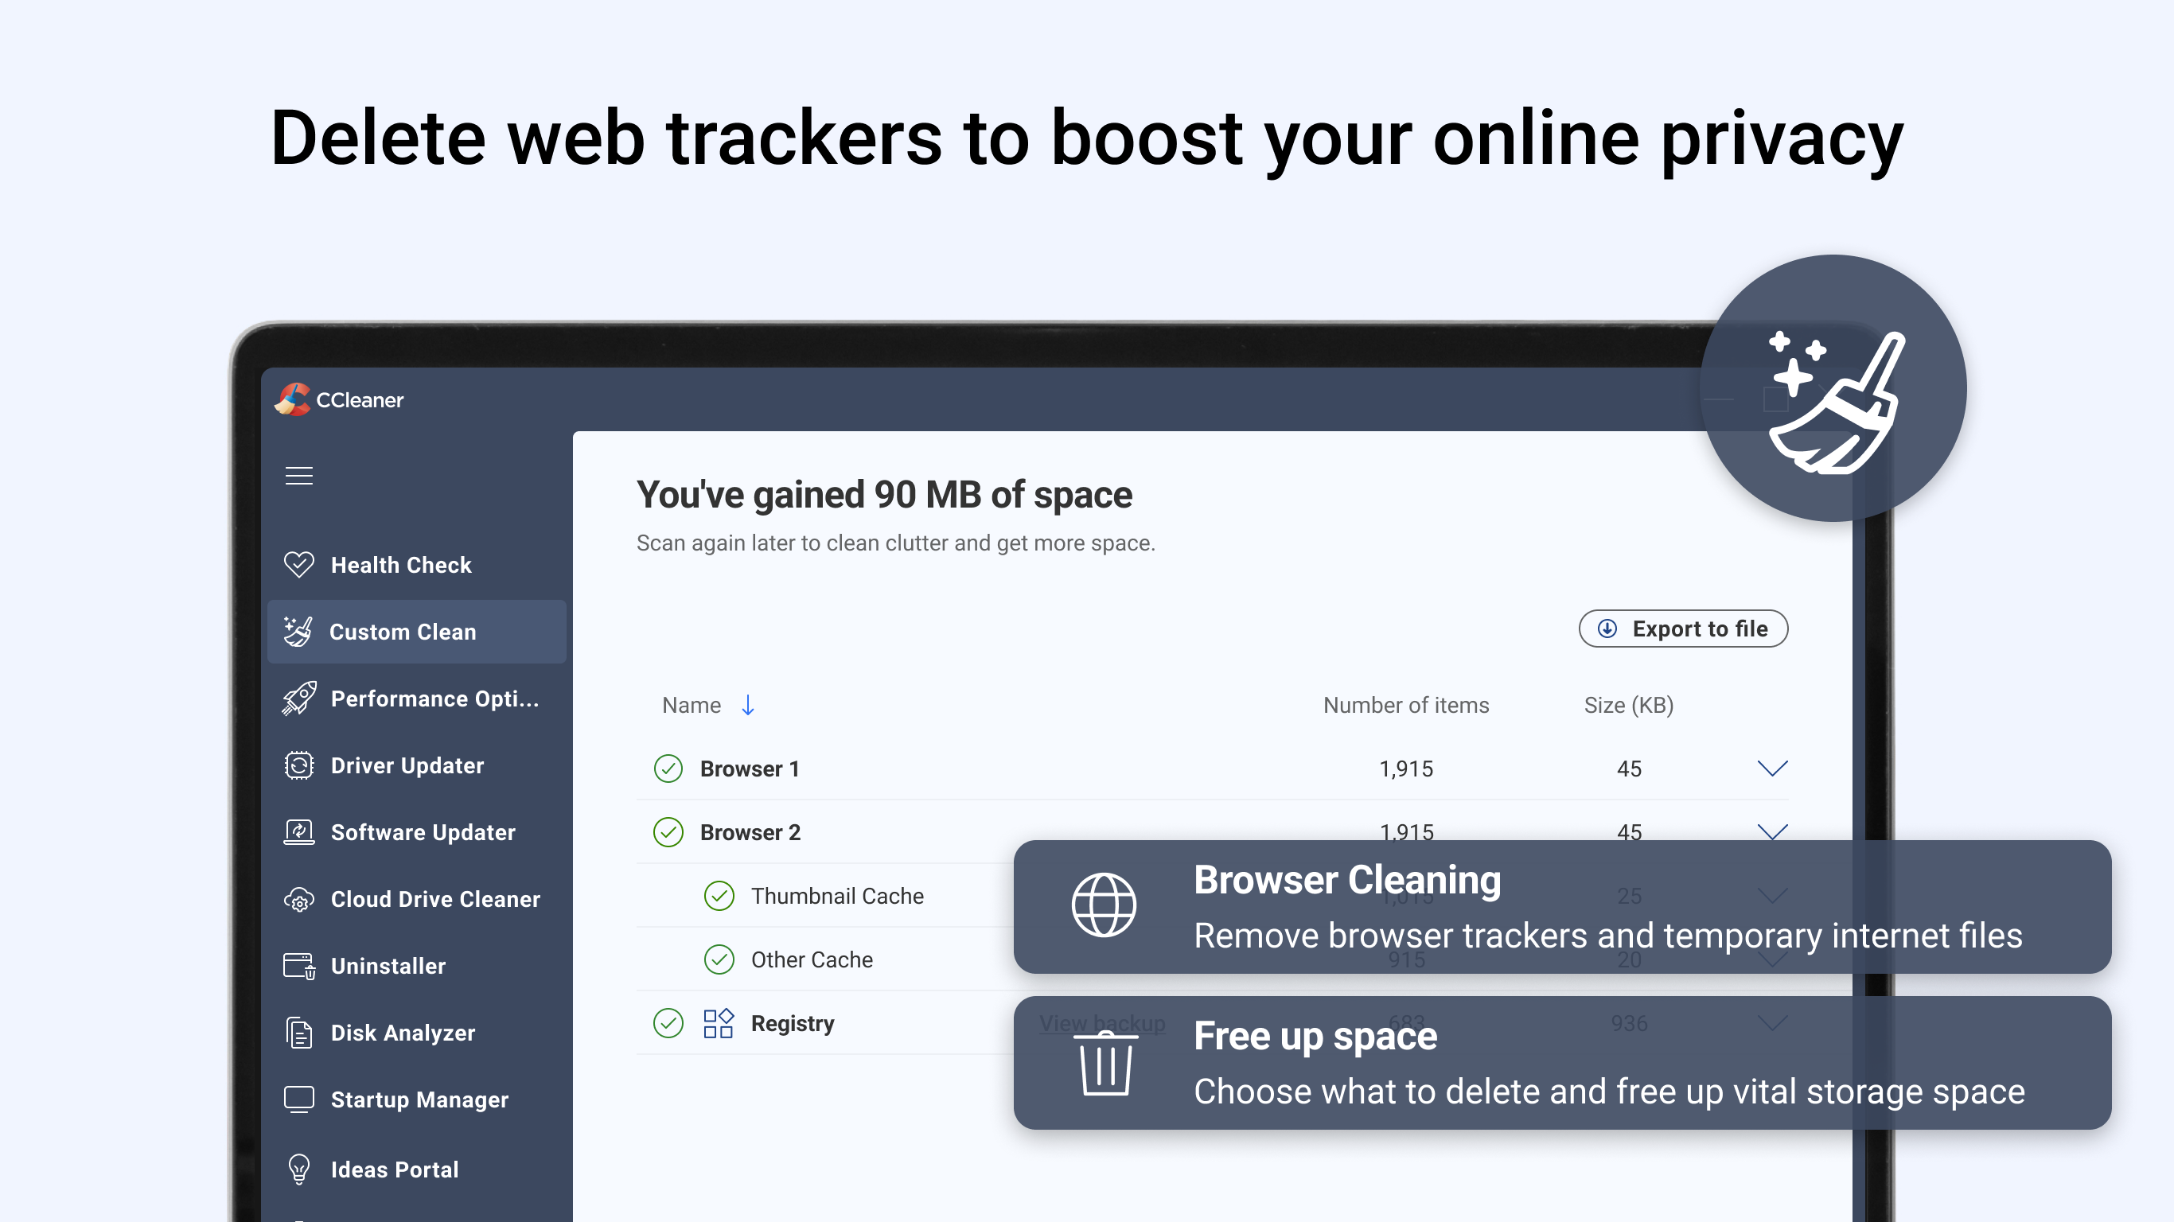Image resolution: width=2174 pixels, height=1222 pixels.
Task: Select Startup Manager in the sidebar
Action: 419,1099
